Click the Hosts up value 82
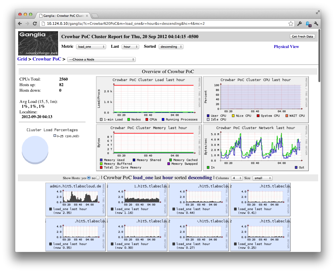The height and width of the screenshot is (273, 336). [x=61, y=85]
